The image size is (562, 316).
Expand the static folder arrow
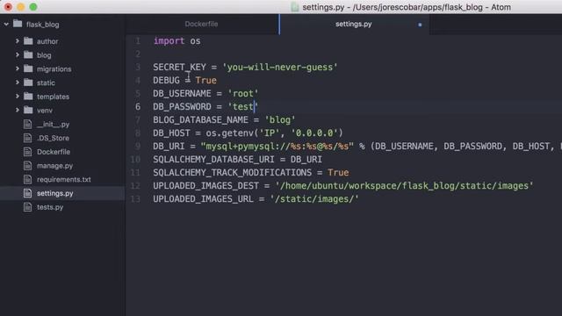click(x=17, y=83)
